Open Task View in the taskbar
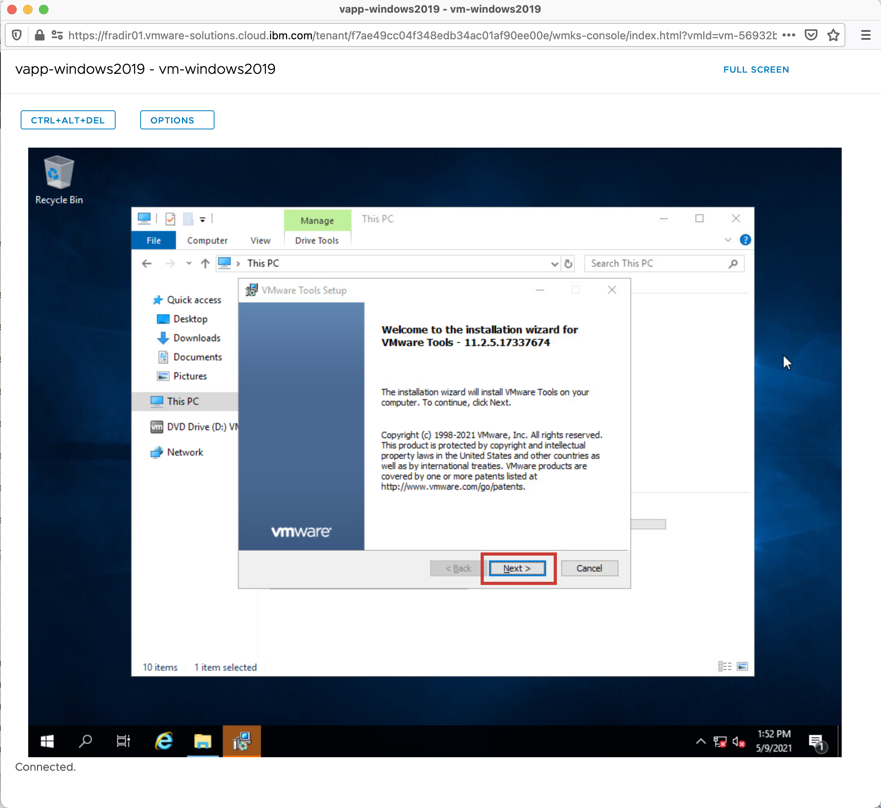 tap(123, 741)
